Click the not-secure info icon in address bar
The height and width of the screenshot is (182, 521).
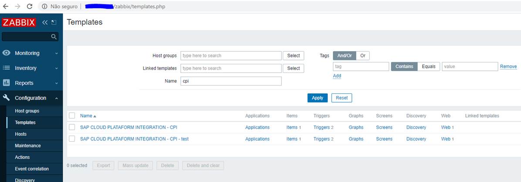[x=44, y=7]
